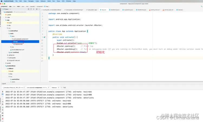The width and height of the screenshot is (203, 122).
Task: Select the libs folder under app
Action: [9, 25]
